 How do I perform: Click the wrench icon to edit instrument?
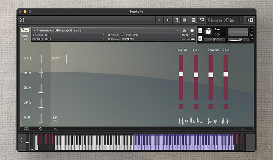[x=24, y=30]
